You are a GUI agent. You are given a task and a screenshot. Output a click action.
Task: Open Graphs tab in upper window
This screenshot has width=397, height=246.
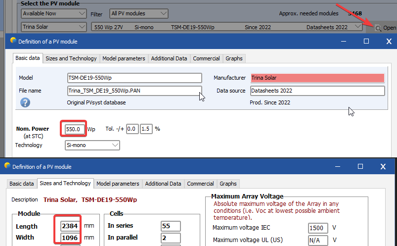(x=234, y=58)
